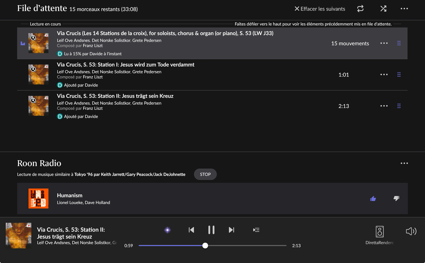
Task: Skip to previous track
Action: 191,230
